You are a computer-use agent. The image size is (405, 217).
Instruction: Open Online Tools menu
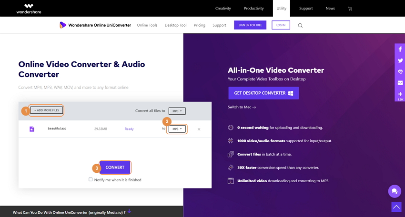[147, 25]
